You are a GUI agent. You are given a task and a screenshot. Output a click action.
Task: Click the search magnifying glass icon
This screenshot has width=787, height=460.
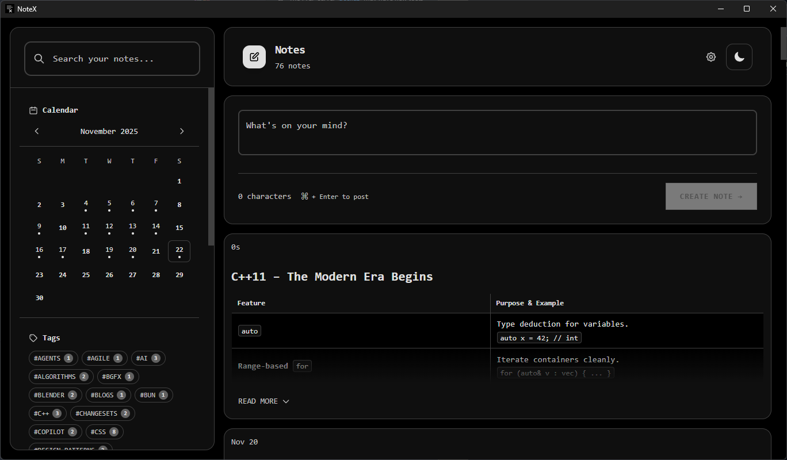pyautogui.click(x=39, y=58)
